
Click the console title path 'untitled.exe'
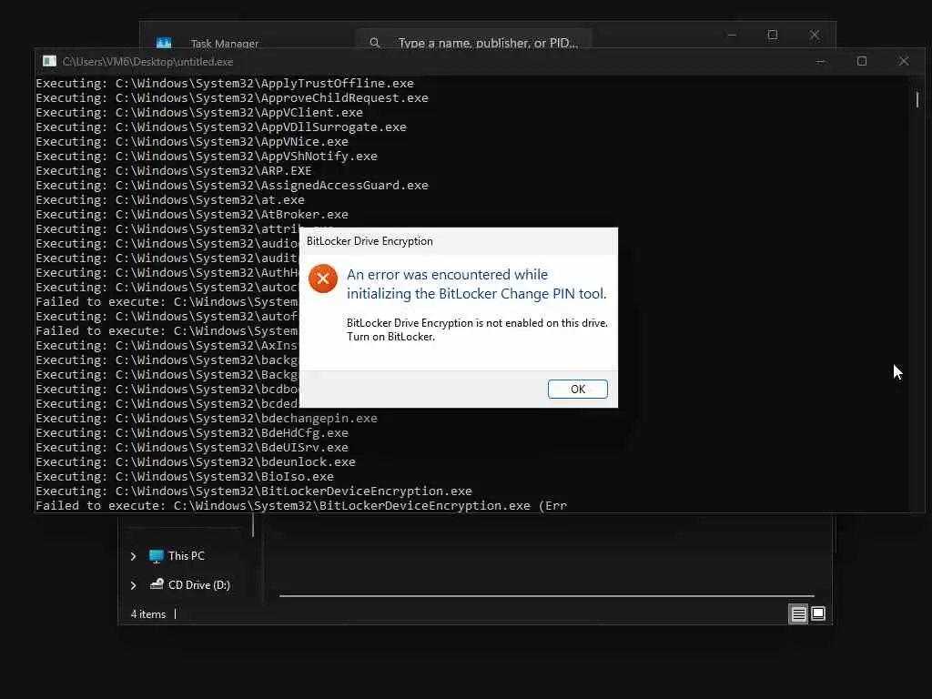pyautogui.click(x=147, y=62)
